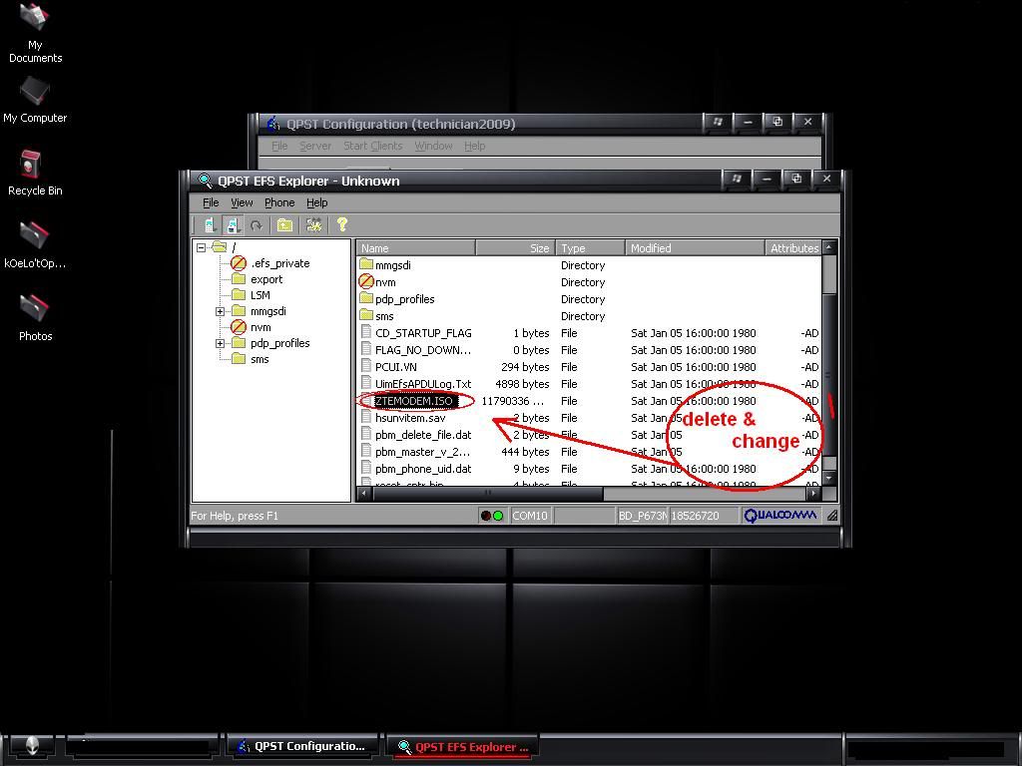Open the Help menu in EFS Explorer
The image size is (1022, 766).
point(316,202)
